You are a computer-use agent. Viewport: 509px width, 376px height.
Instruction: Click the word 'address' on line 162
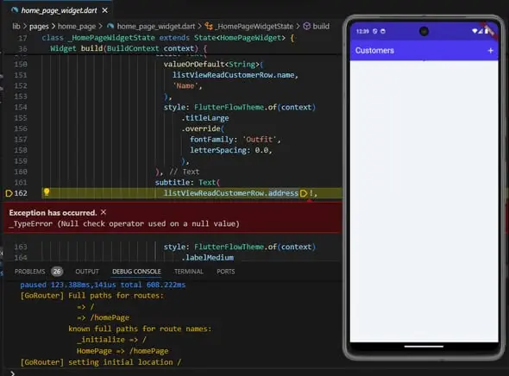point(283,193)
